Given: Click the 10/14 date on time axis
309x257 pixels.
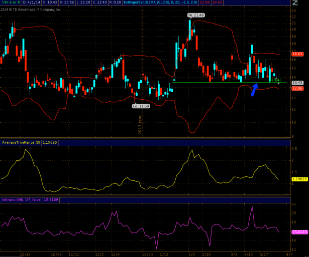Looking at the screenshot, I should (23, 254).
